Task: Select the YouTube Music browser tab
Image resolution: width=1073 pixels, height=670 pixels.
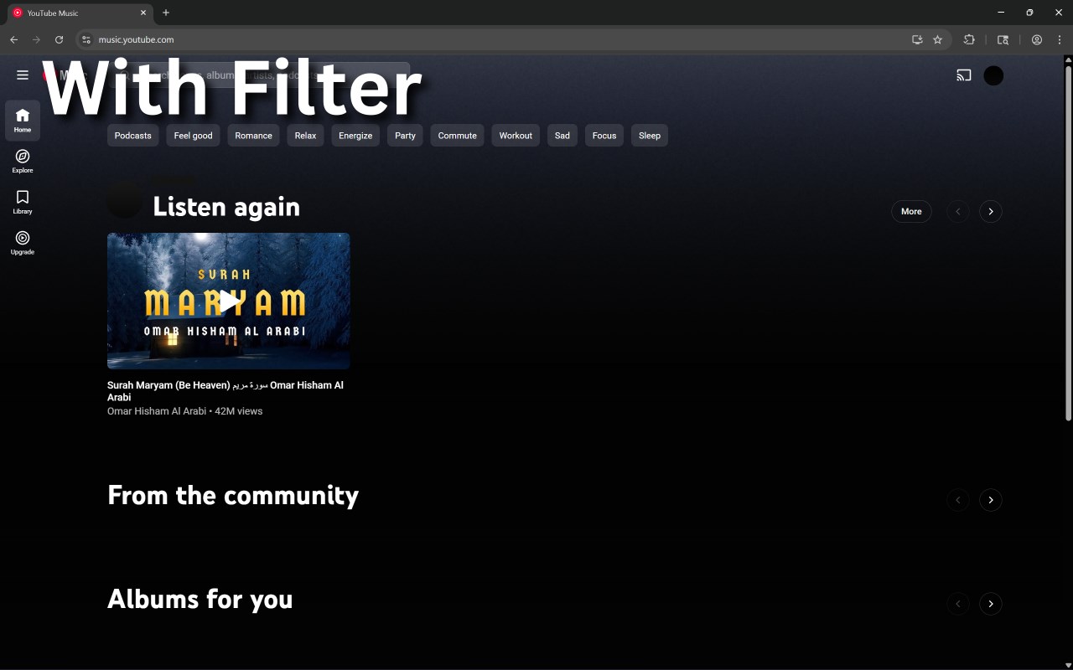Action: 80,13
